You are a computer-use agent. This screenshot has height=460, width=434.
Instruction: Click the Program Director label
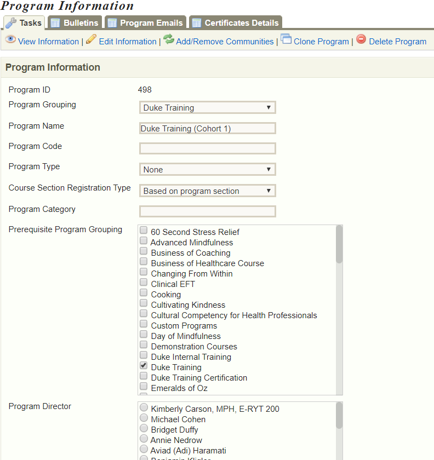pos(40,406)
